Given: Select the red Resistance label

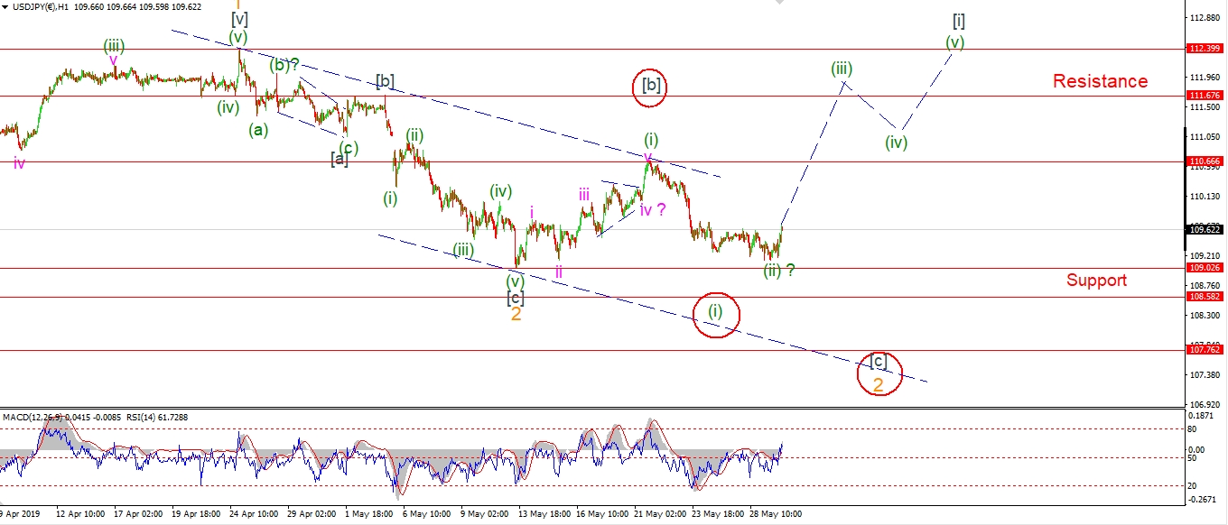Looking at the screenshot, I should 1100,81.
